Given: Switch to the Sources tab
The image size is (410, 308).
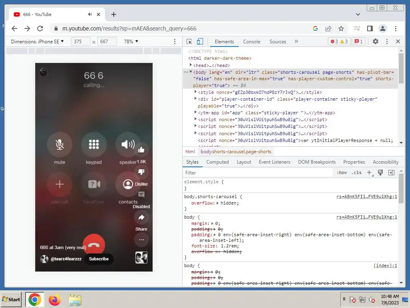Looking at the screenshot, I should [x=278, y=42].
